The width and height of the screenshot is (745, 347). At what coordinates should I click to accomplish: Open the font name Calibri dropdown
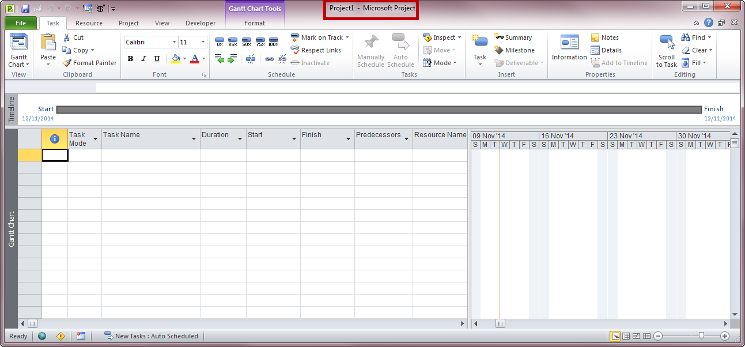[x=174, y=42]
